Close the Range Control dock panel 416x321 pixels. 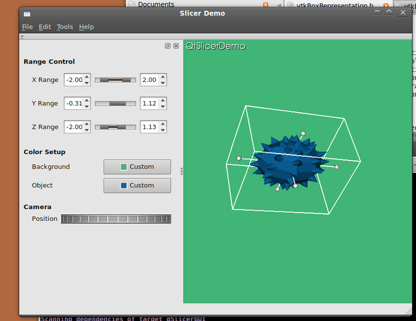(176, 47)
